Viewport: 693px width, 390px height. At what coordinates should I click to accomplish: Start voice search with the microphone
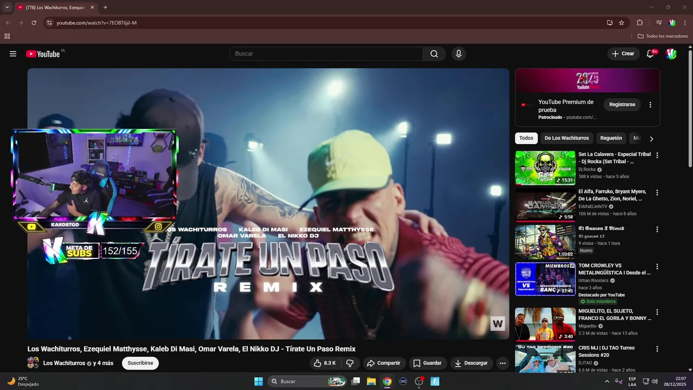tap(459, 54)
